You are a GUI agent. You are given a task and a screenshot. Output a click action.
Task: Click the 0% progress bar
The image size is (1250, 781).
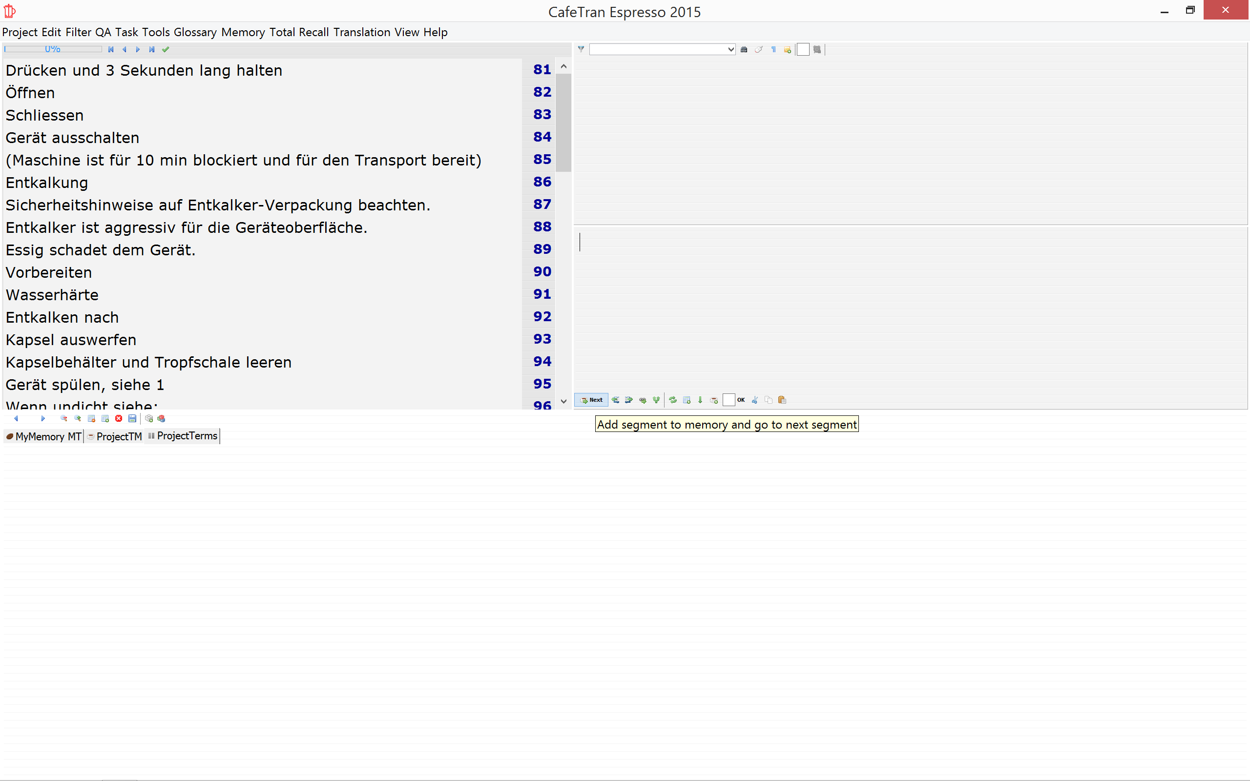coord(53,50)
